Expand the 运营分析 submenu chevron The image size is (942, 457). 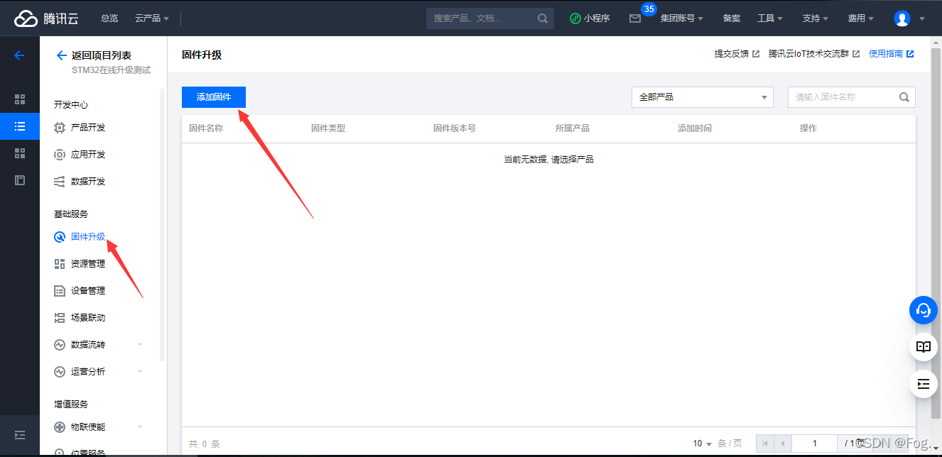[x=140, y=371]
